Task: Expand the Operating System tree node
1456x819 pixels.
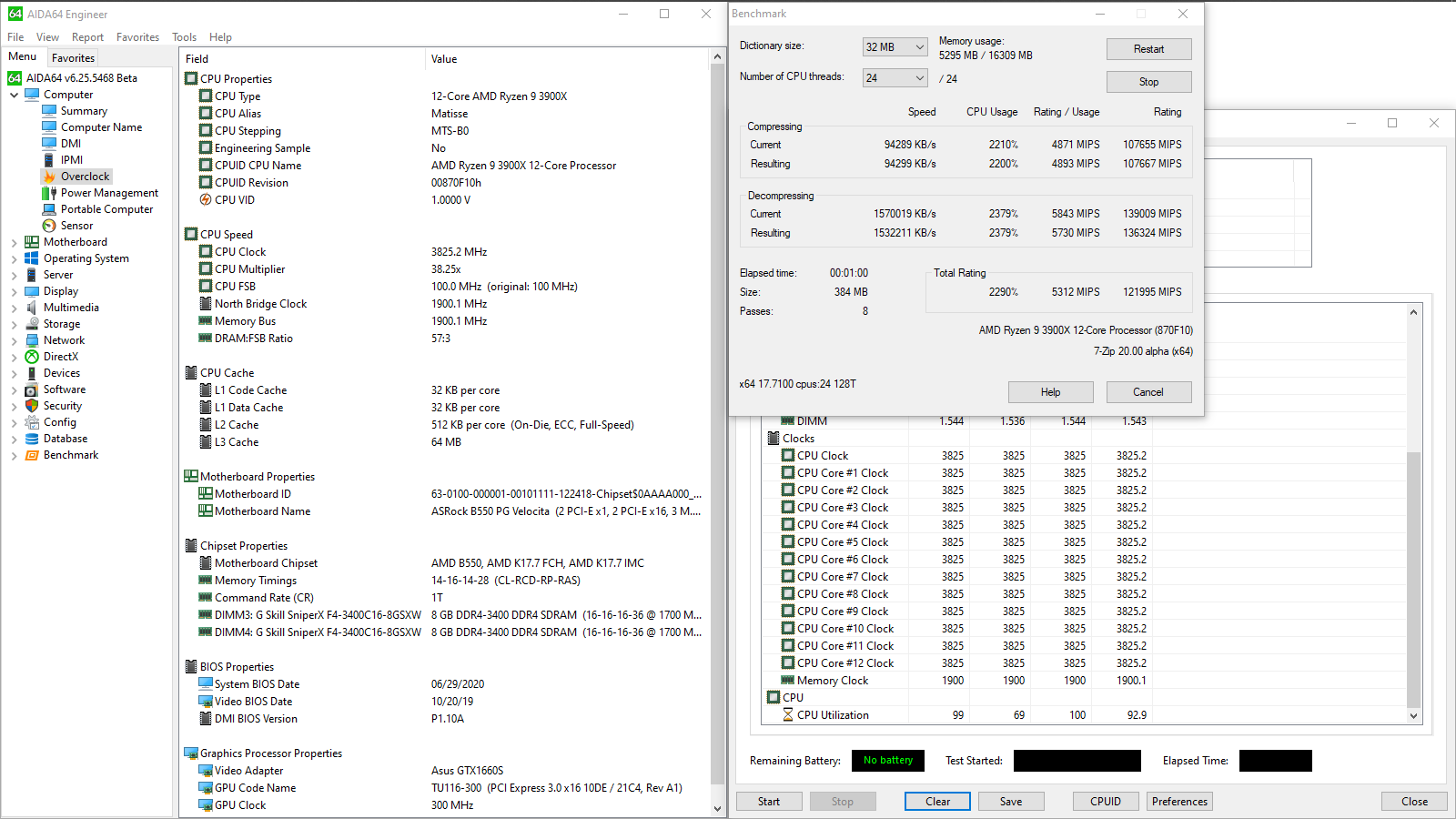Action: (15, 258)
